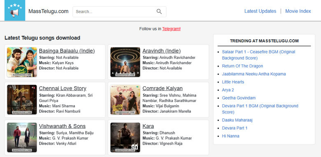Image resolution: width=321 pixels, height=157 pixels.
Task: Click 'Music: Vijai Bulganin' text
Action: pos(161,106)
